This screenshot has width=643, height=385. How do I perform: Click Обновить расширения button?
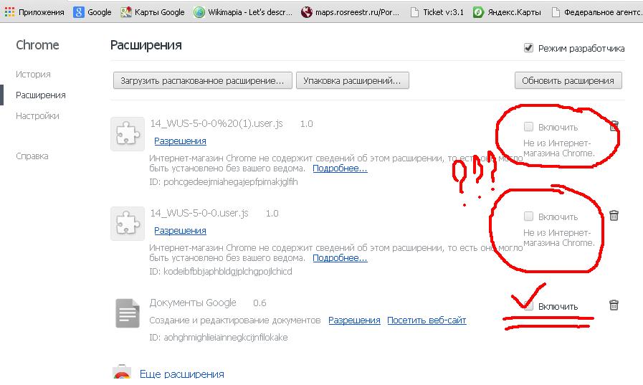point(568,80)
